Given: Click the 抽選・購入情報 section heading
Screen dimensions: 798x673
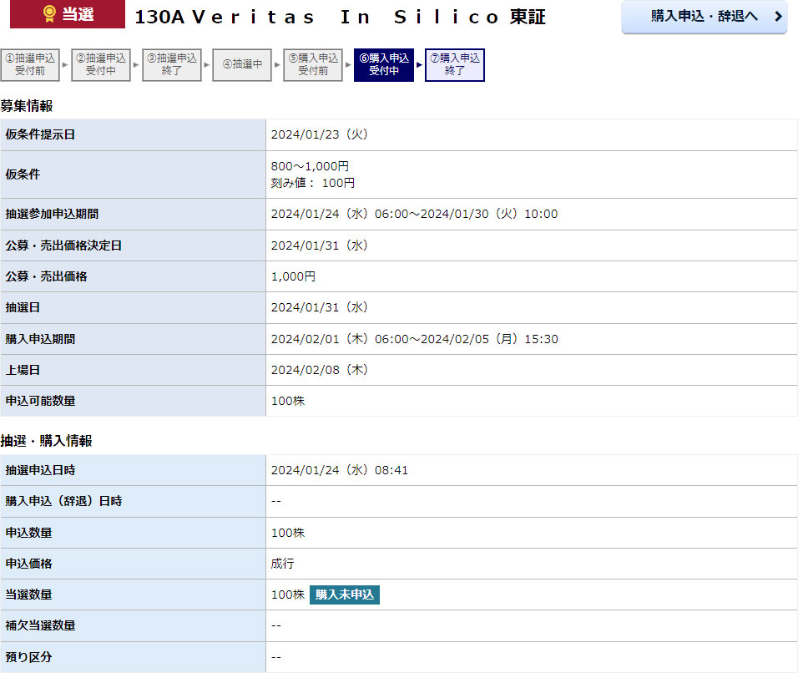Looking at the screenshot, I should 46,441.
